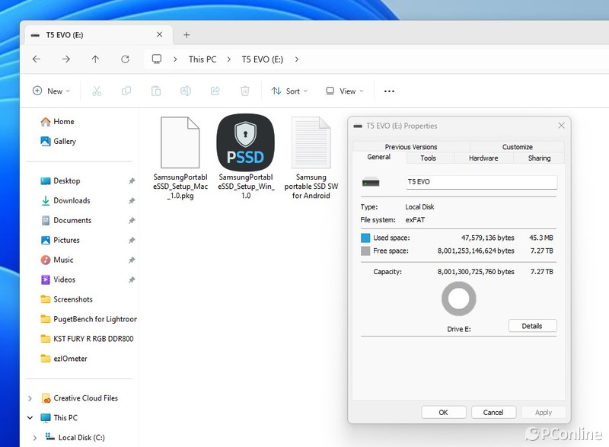Open the Sort dropdown menu
Image resolution: width=609 pixels, height=447 pixels.
click(289, 91)
